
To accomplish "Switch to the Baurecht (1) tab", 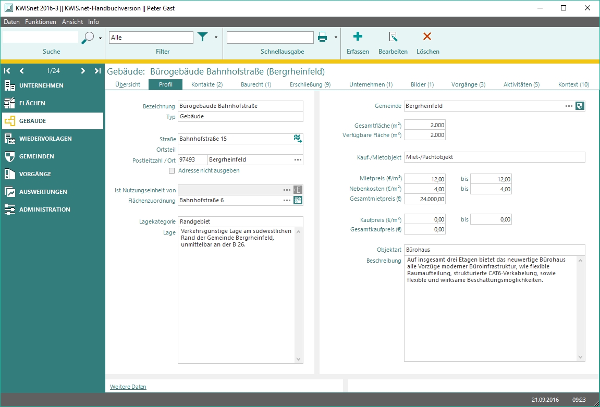I will [256, 84].
